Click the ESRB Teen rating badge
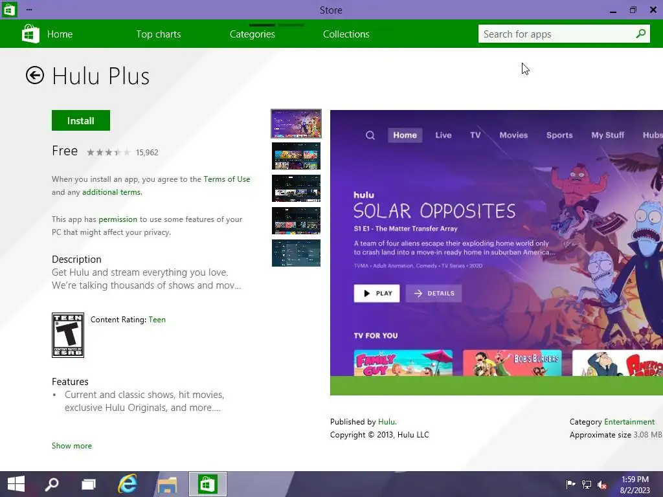The width and height of the screenshot is (663, 497). click(x=67, y=335)
